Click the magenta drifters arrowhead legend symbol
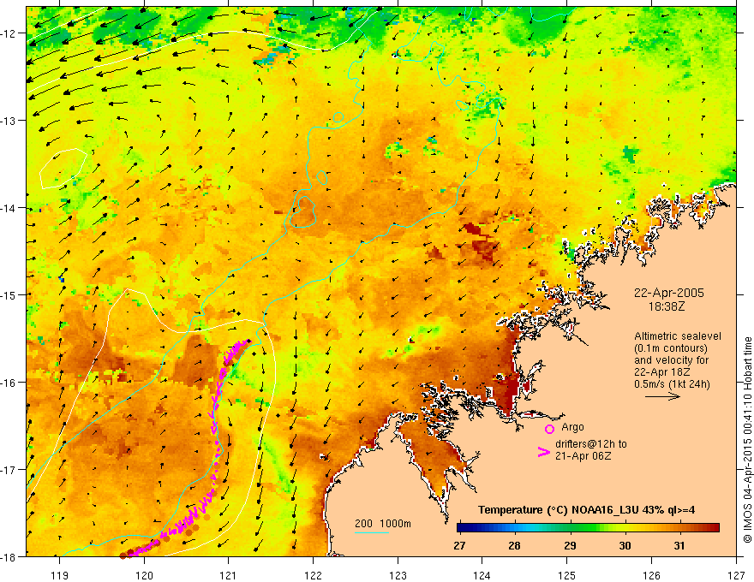Viewport: 754px width, 582px height. tap(543, 452)
